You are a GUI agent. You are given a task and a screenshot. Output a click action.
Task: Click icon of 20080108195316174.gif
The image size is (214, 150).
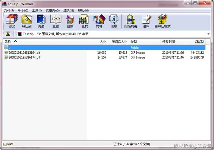(x=6, y=57)
